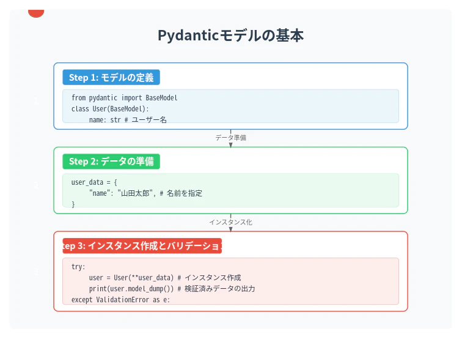Click the closing brace in Step 2 code
Viewport: 462px width, 339px height.
(73, 204)
